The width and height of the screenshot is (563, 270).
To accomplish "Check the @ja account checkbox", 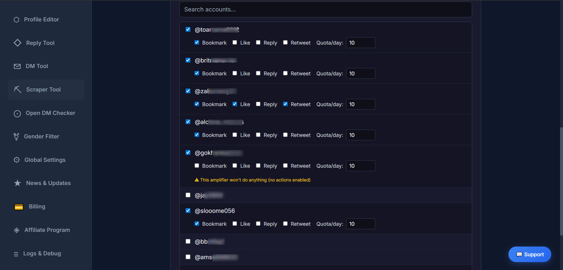I will coord(188,195).
